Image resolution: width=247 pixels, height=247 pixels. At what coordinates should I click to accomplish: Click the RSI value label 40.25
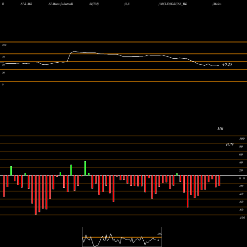[227, 65]
